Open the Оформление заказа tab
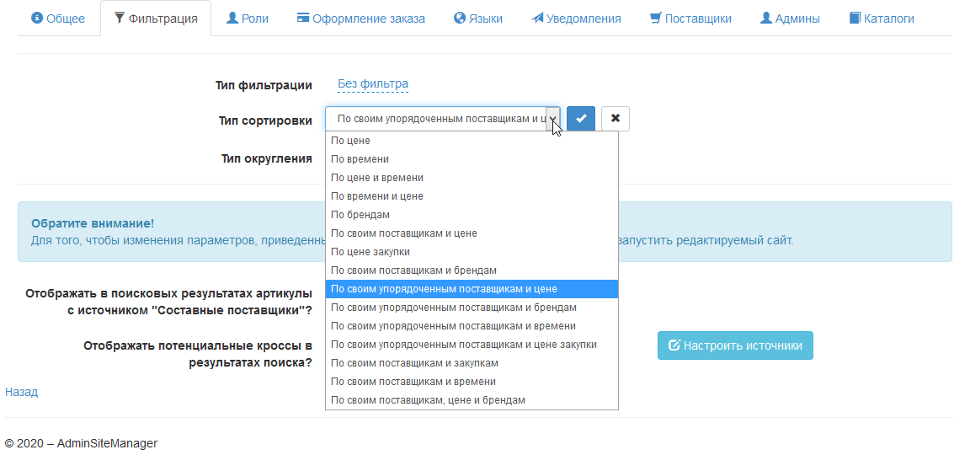The height and width of the screenshot is (455, 954). [361, 19]
